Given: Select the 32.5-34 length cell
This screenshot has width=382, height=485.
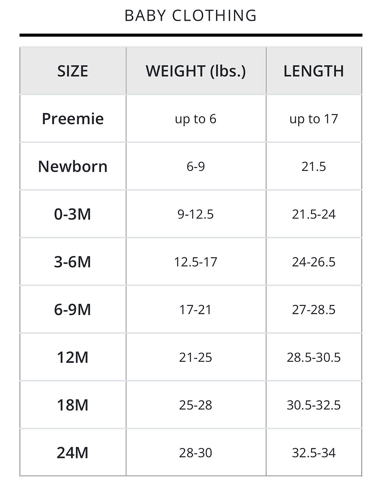Looking at the screenshot, I should pos(313,453).
